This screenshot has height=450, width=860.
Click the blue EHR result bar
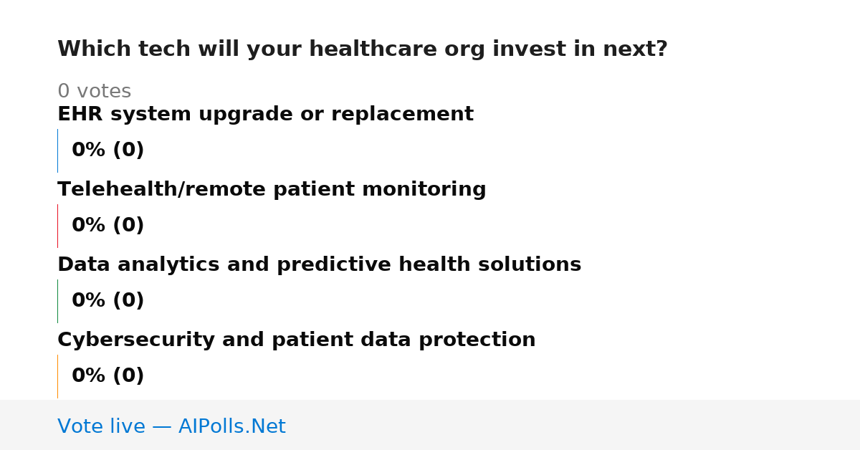coord(57,150)
